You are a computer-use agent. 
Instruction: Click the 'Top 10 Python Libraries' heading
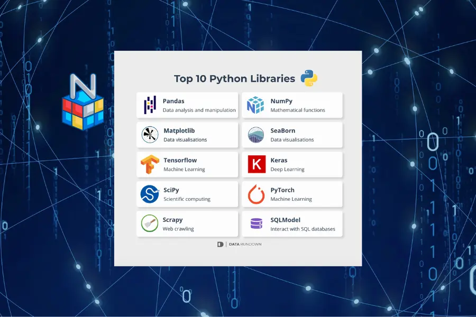tap(234, 79)
